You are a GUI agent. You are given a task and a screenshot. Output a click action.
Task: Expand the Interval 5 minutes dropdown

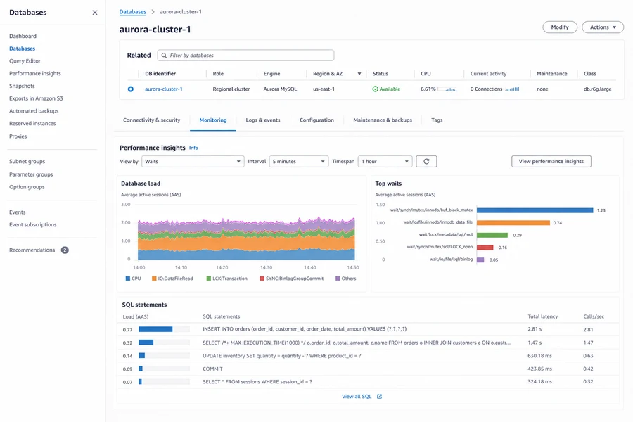tap(299, 162)
